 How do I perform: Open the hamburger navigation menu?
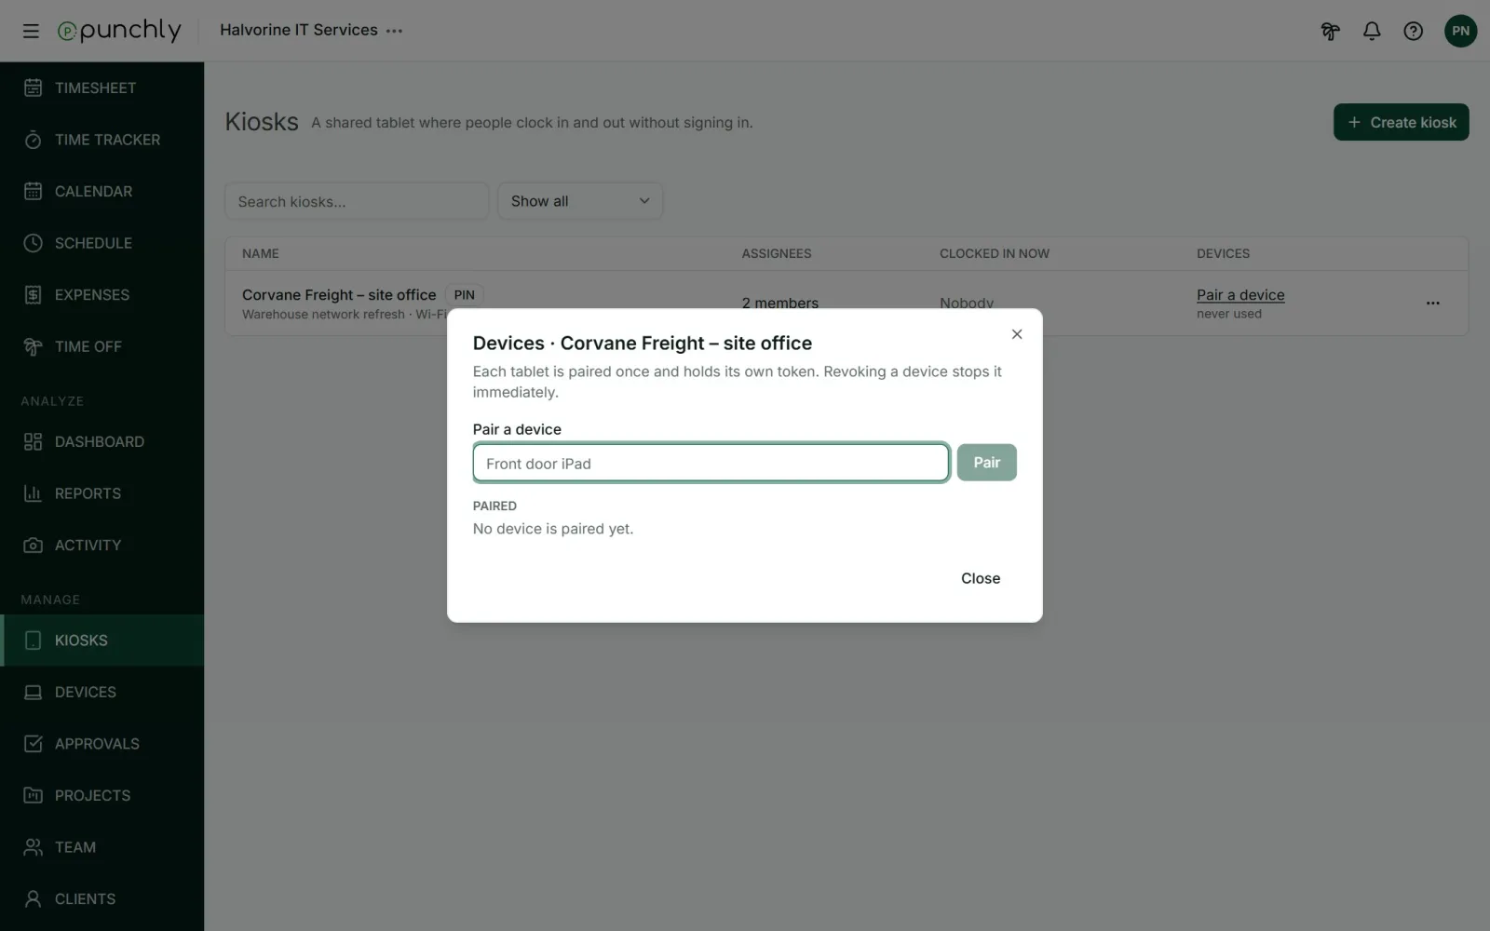(31, 31)
